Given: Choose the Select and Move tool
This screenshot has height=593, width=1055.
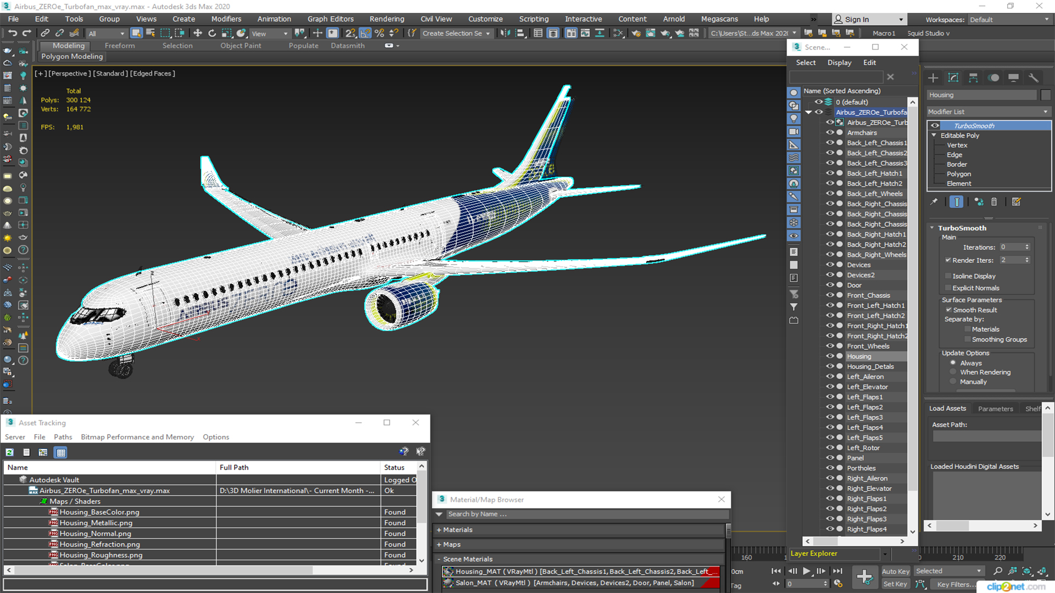Looking at the screenshot, I should [198, 33].
